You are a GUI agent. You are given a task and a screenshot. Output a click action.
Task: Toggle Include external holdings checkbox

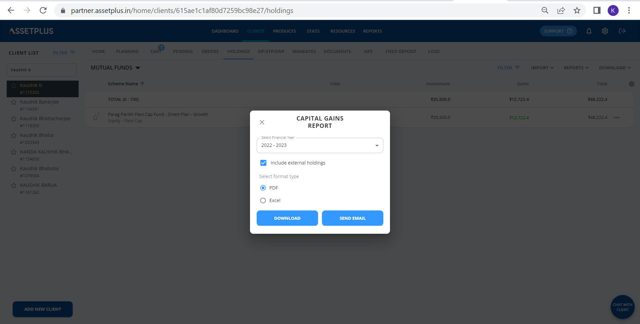pos(263,163)
